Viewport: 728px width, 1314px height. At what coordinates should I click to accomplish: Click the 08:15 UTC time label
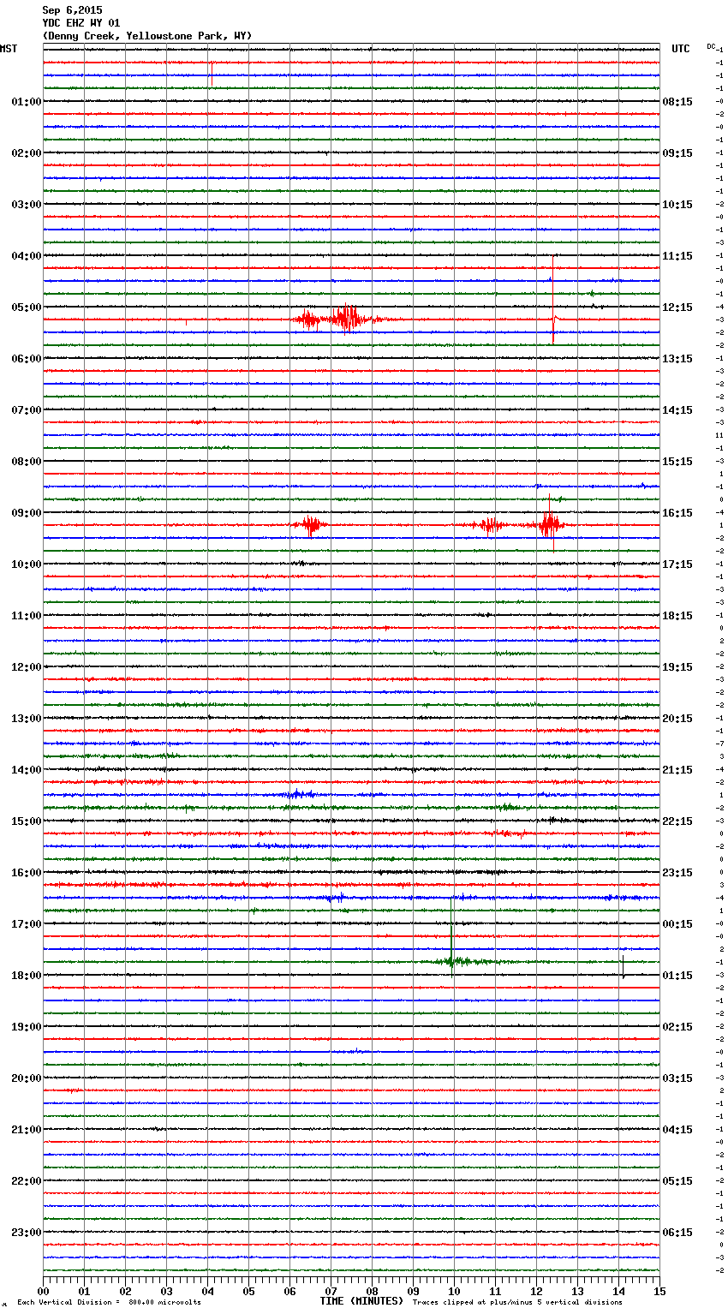point(677,102)
